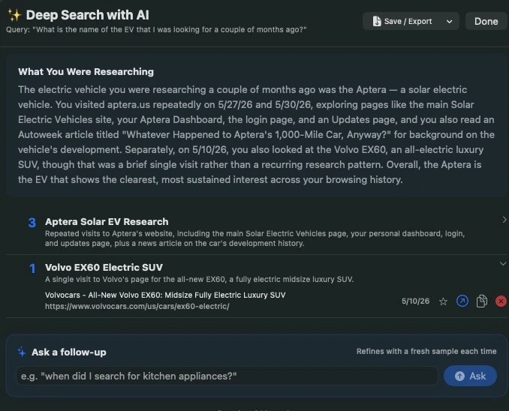Delete the Volvocars EX60 history entry
Viewport: 509px width, 411px height.
point(501,301)
